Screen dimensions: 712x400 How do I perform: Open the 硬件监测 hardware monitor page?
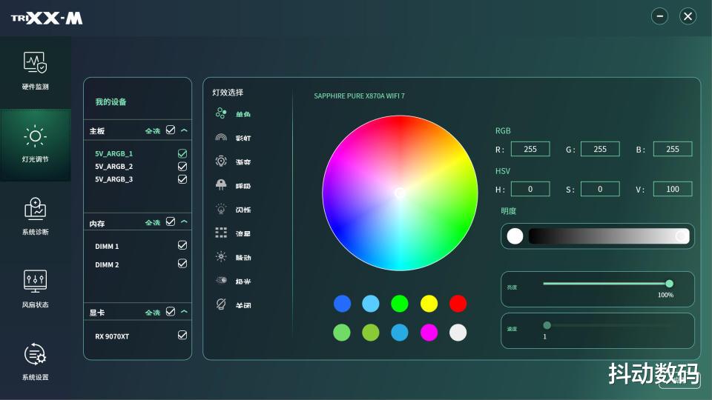(36, 71)
